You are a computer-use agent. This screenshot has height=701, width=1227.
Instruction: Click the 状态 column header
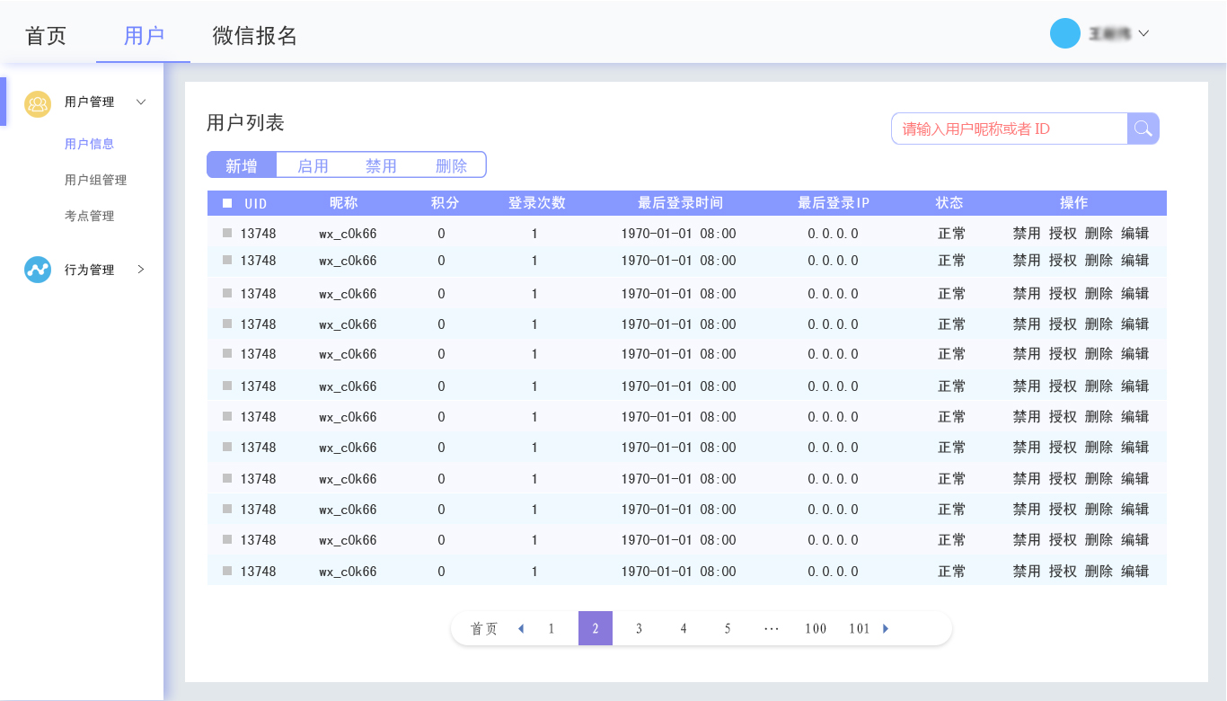point(949,203)
